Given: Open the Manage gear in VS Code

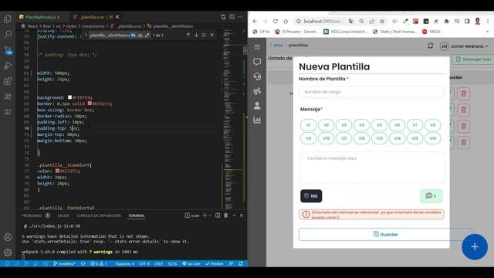Looking at the screenshot, I should (8, 253).
